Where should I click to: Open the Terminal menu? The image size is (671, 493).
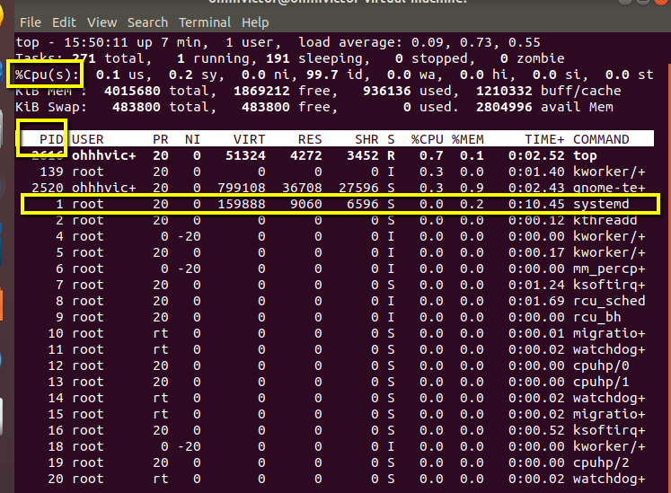pyautogui.click(x=205, y=22)
